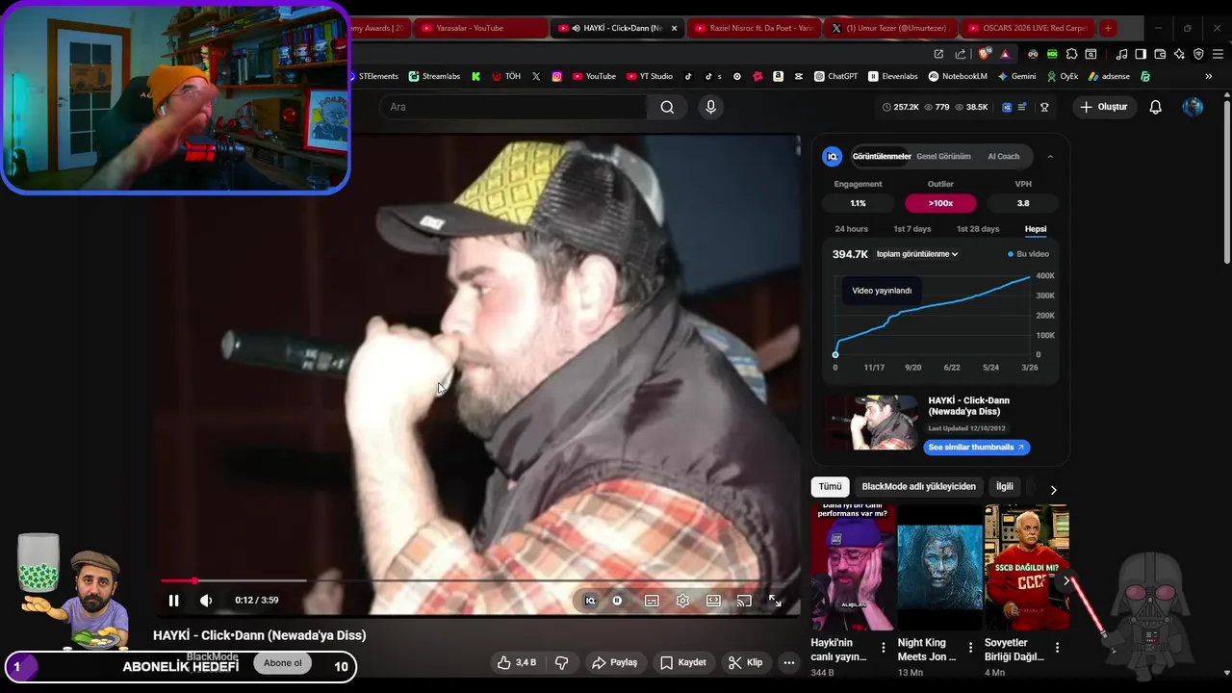Show hidden bookmarks overflow chevron
Screen dimensions: 1232x693
[1208, 76]
